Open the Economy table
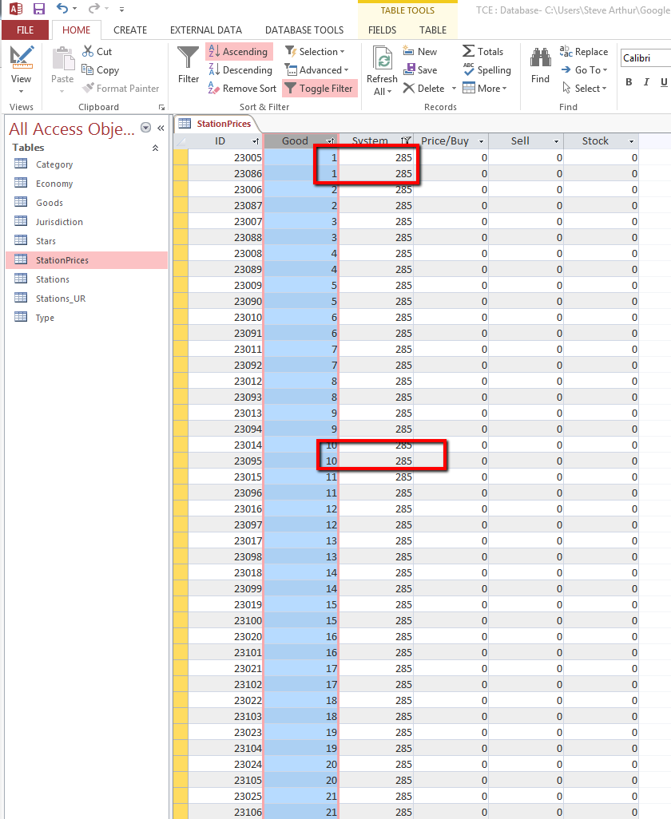Viewport: 671px width, 819px height. [x=87, y=184]
